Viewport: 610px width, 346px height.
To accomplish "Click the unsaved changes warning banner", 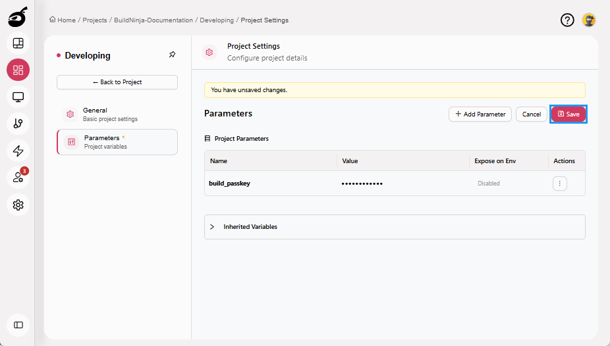I will [x=395, y=90].
